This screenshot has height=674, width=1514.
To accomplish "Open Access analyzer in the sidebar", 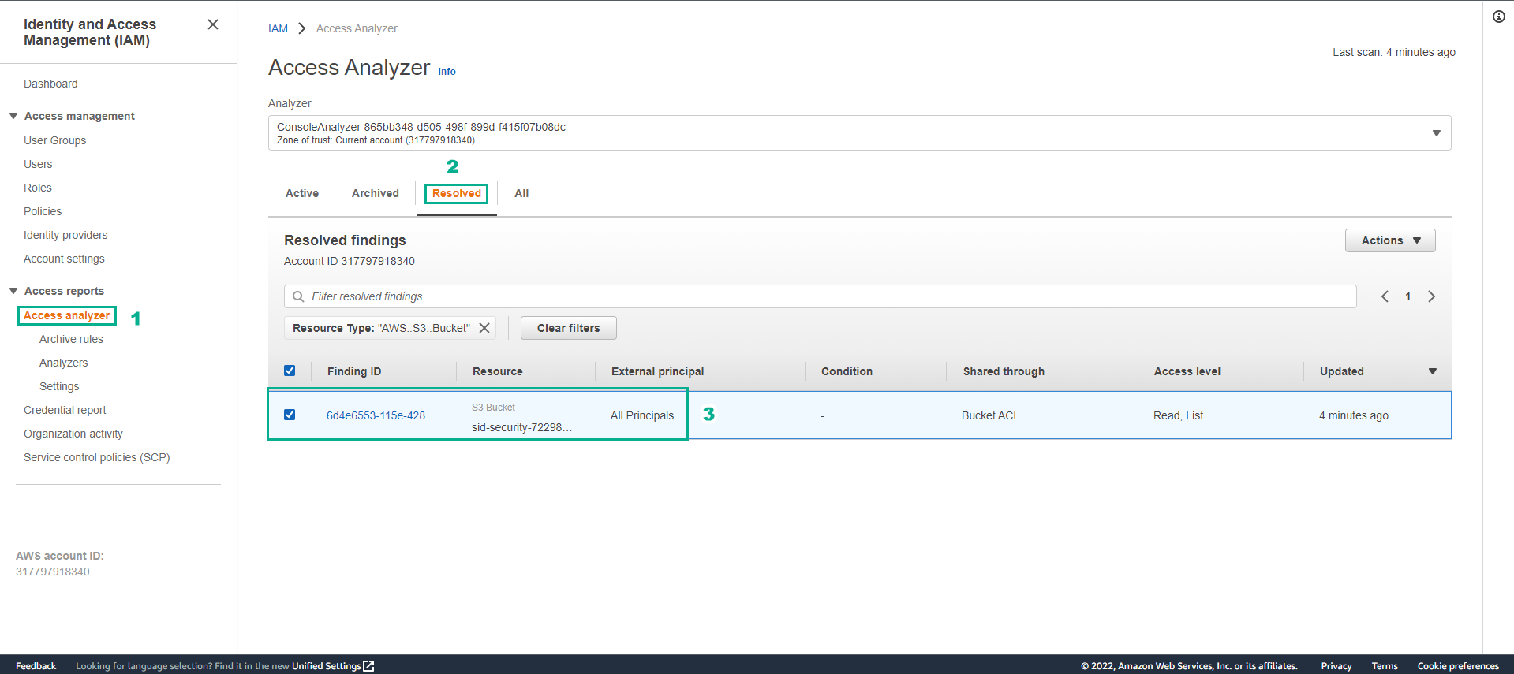I will click(x=66, y=315).
